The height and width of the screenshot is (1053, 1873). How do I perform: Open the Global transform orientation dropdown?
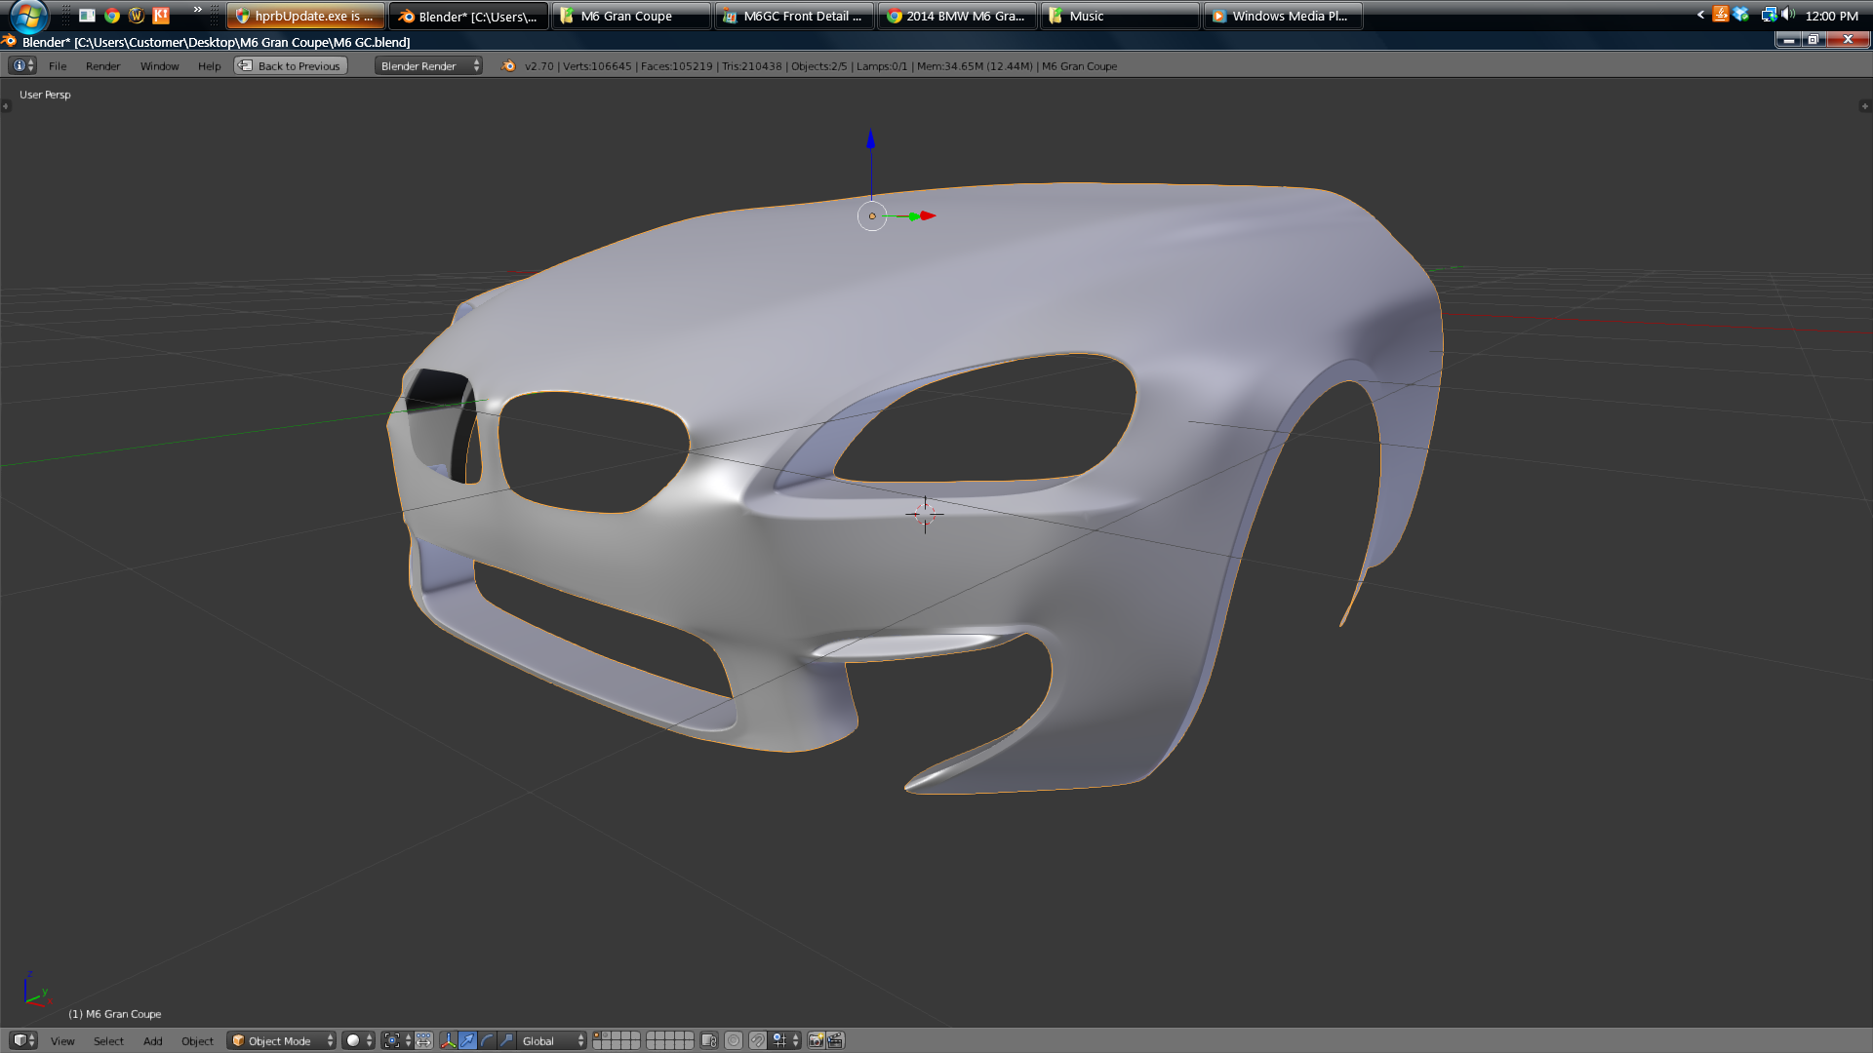point(551,1040)
